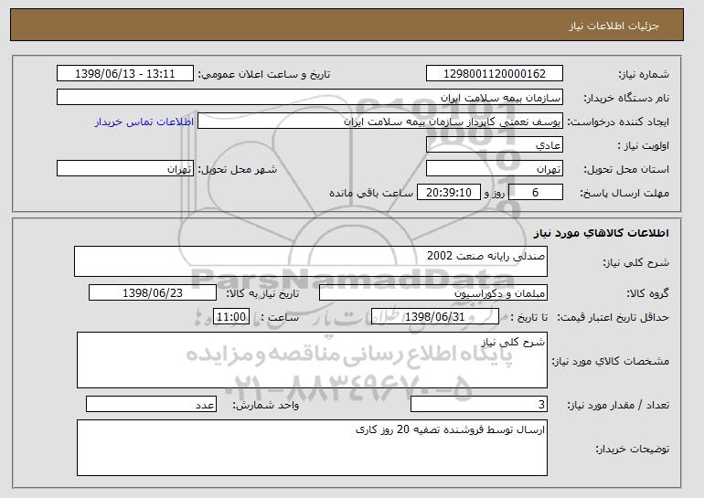Click the مشخصات کالای مورد نیاز text area
704x498 pixels.
click(312, 360)
